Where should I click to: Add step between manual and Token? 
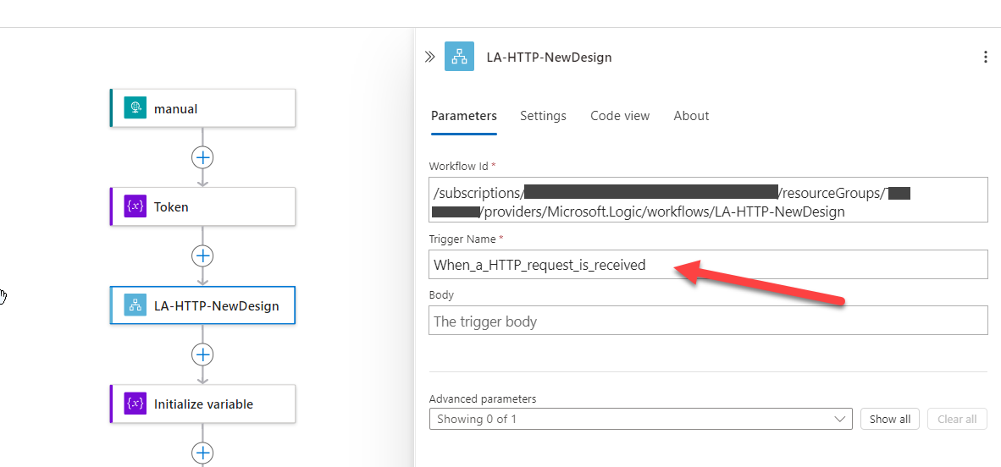click(202, 157)
